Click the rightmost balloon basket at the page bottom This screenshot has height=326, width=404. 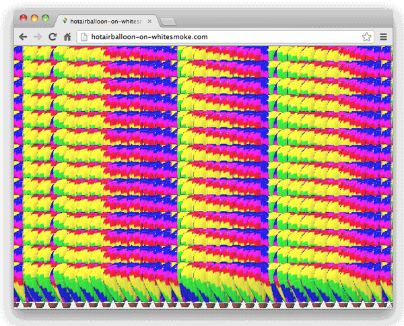[382, 305]
